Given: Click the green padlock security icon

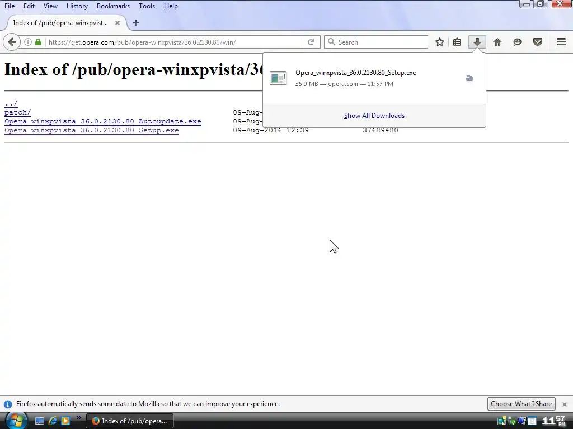Looking at the screenshot, I should [x=38, y=42].
